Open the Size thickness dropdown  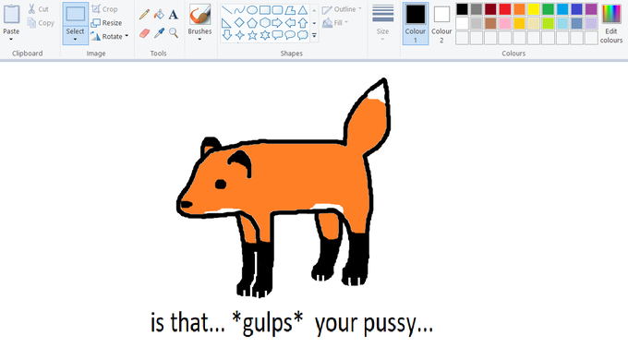tap(382, 23)
